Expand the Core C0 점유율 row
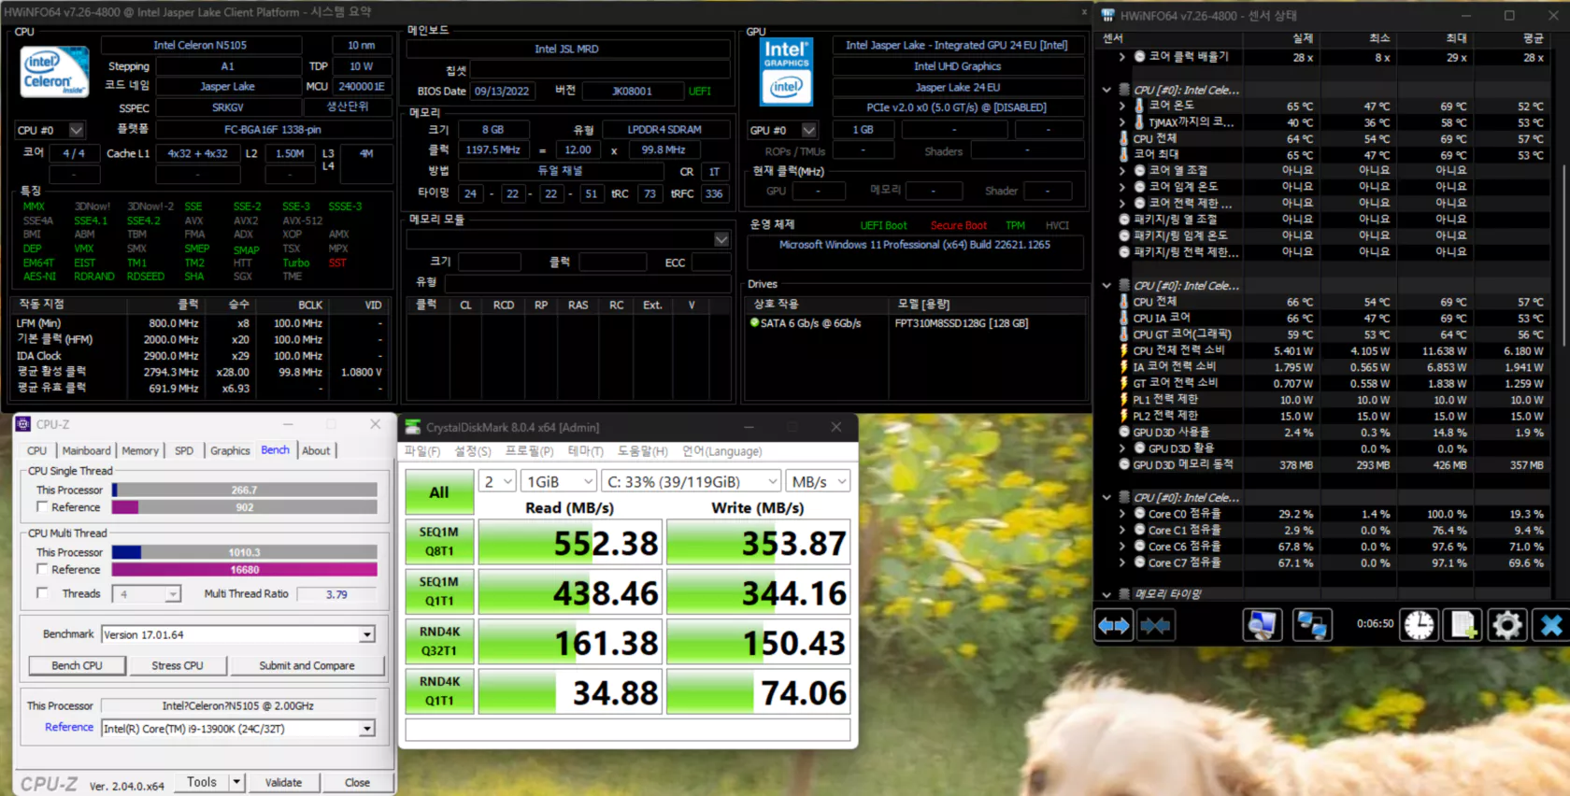 point(1121,514)
